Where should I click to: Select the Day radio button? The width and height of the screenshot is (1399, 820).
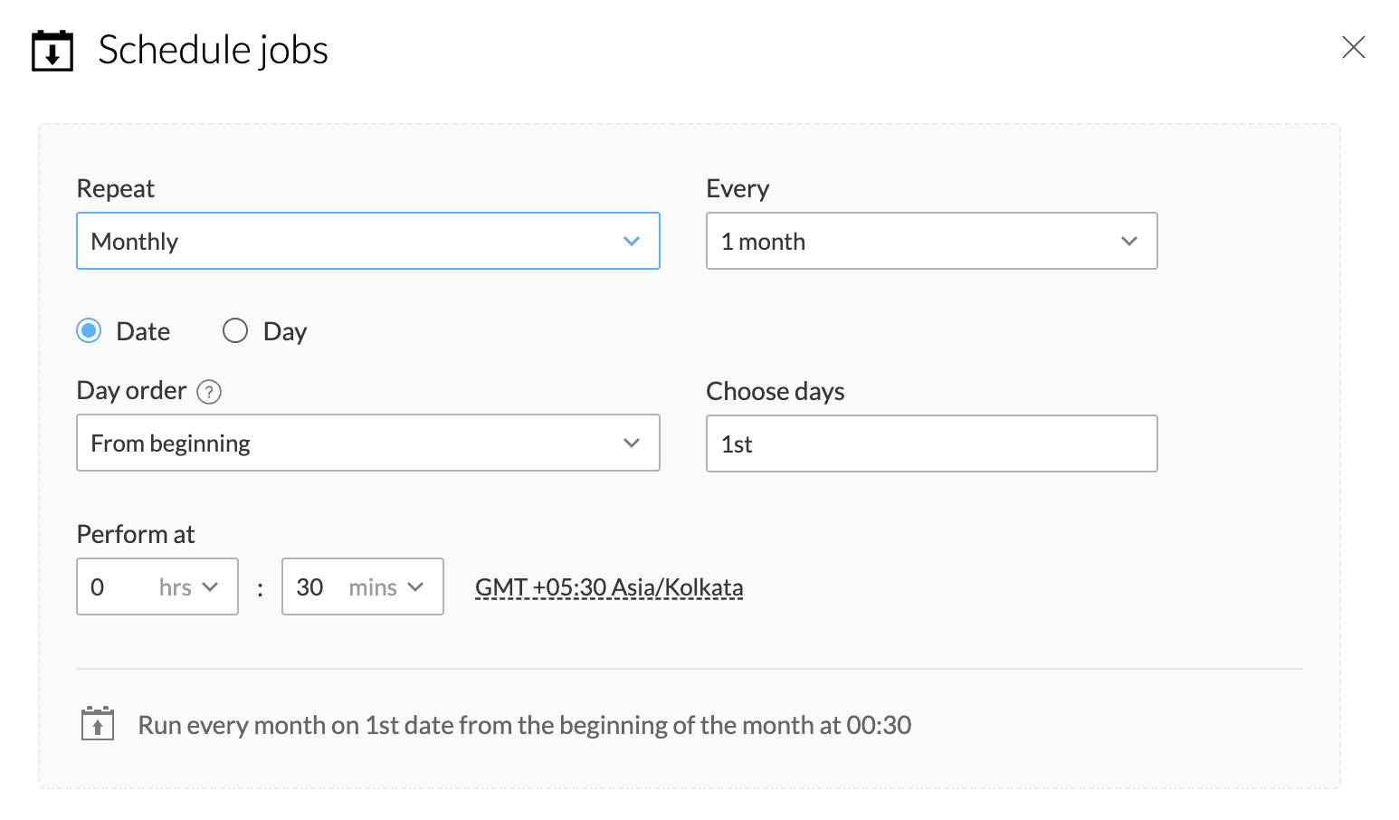coord(235,331)
